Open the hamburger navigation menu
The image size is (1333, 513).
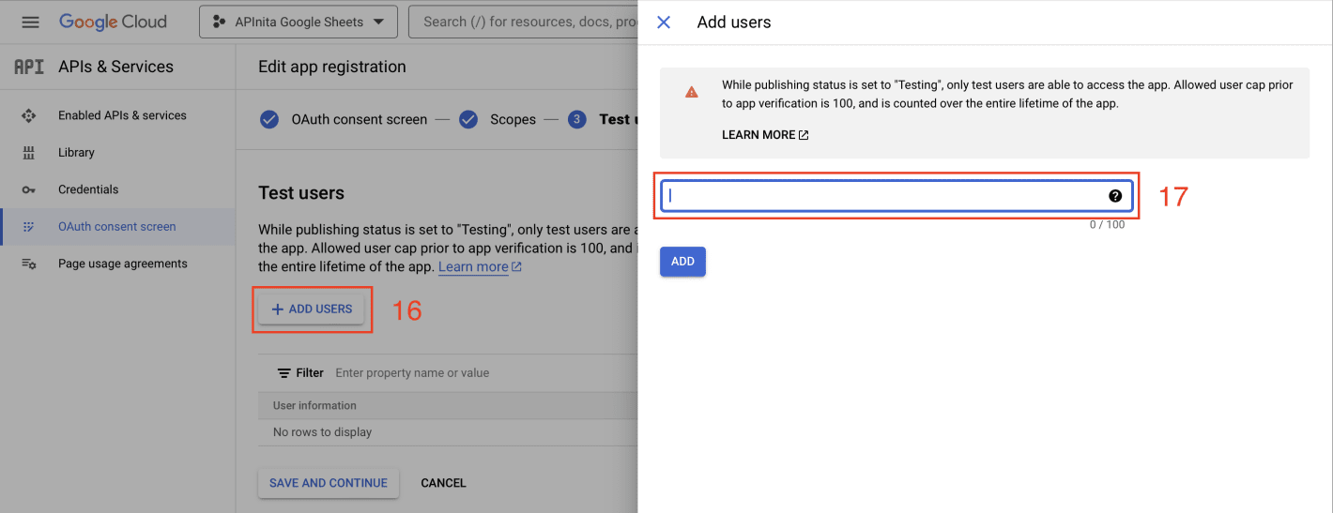[x=30, y=22]
